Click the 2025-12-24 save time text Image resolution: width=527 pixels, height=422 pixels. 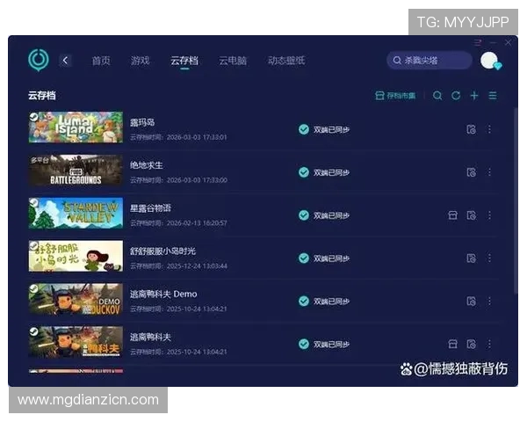pos(197,266)
